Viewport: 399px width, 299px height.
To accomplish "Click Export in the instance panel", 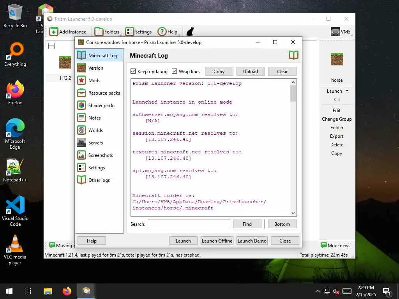I will 337,136.
